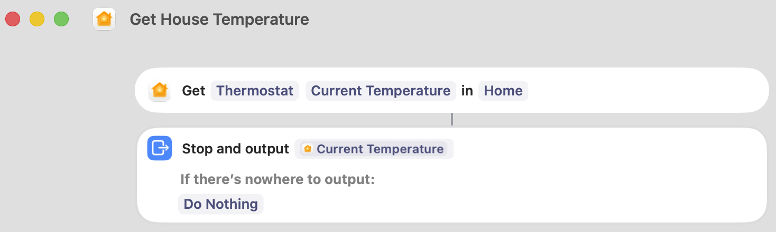
Task: Minimize the shortcut editor window
Action: 37,20
